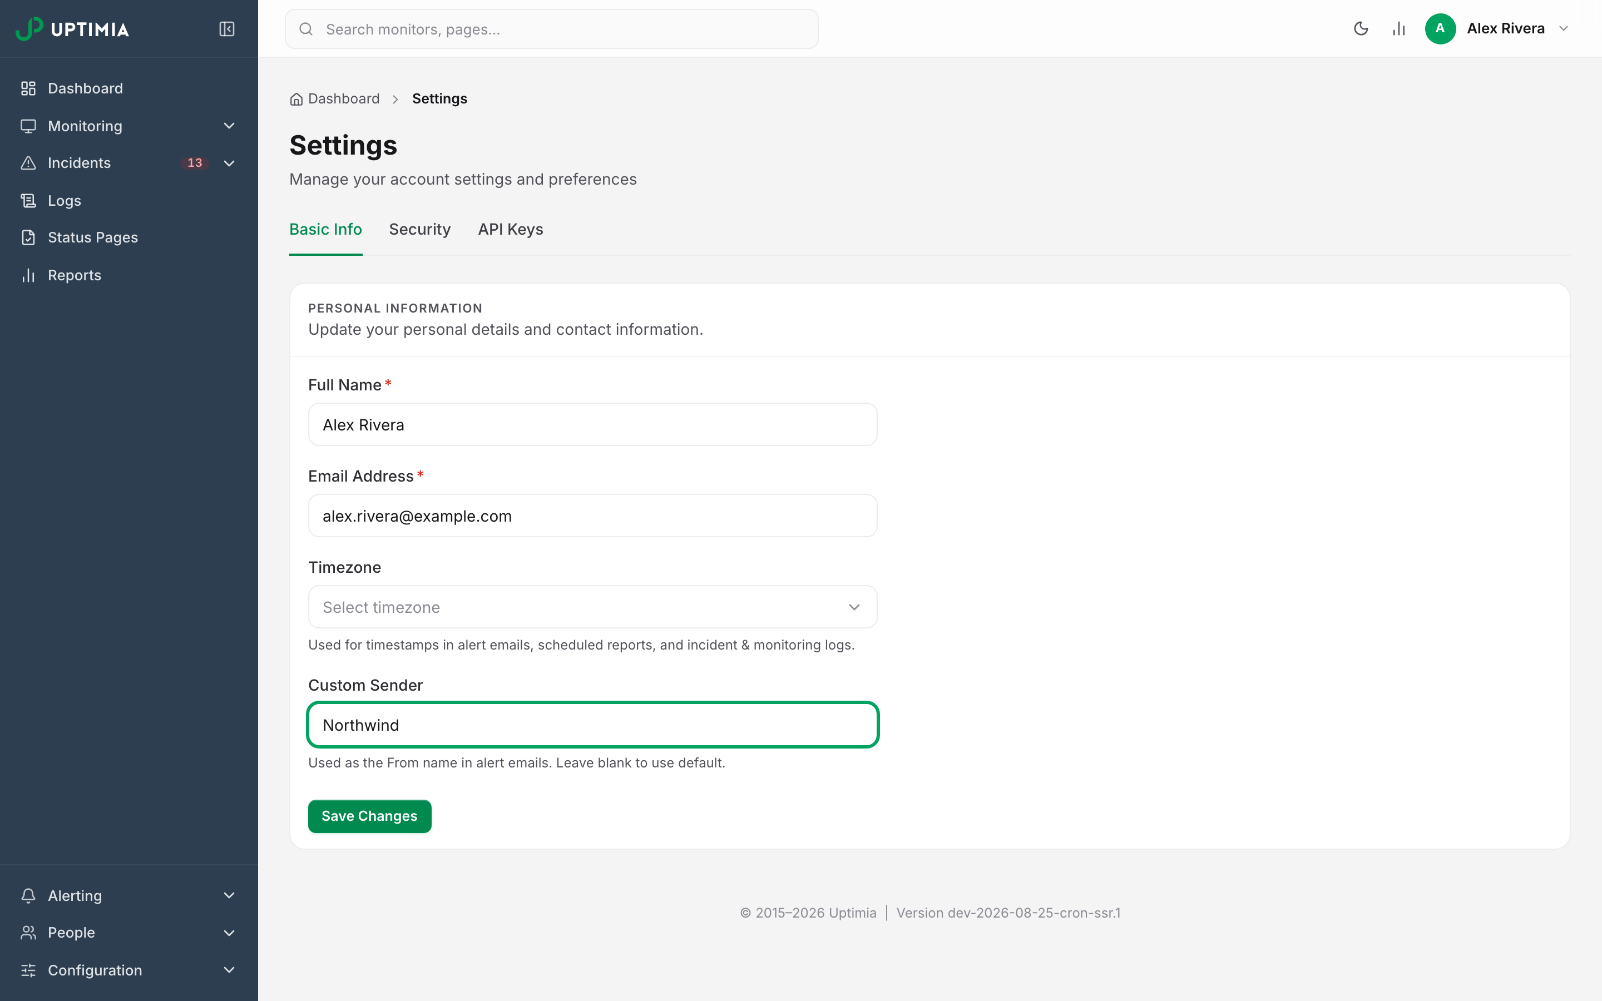Click the Configuration sliders icon

click(28, 970)
